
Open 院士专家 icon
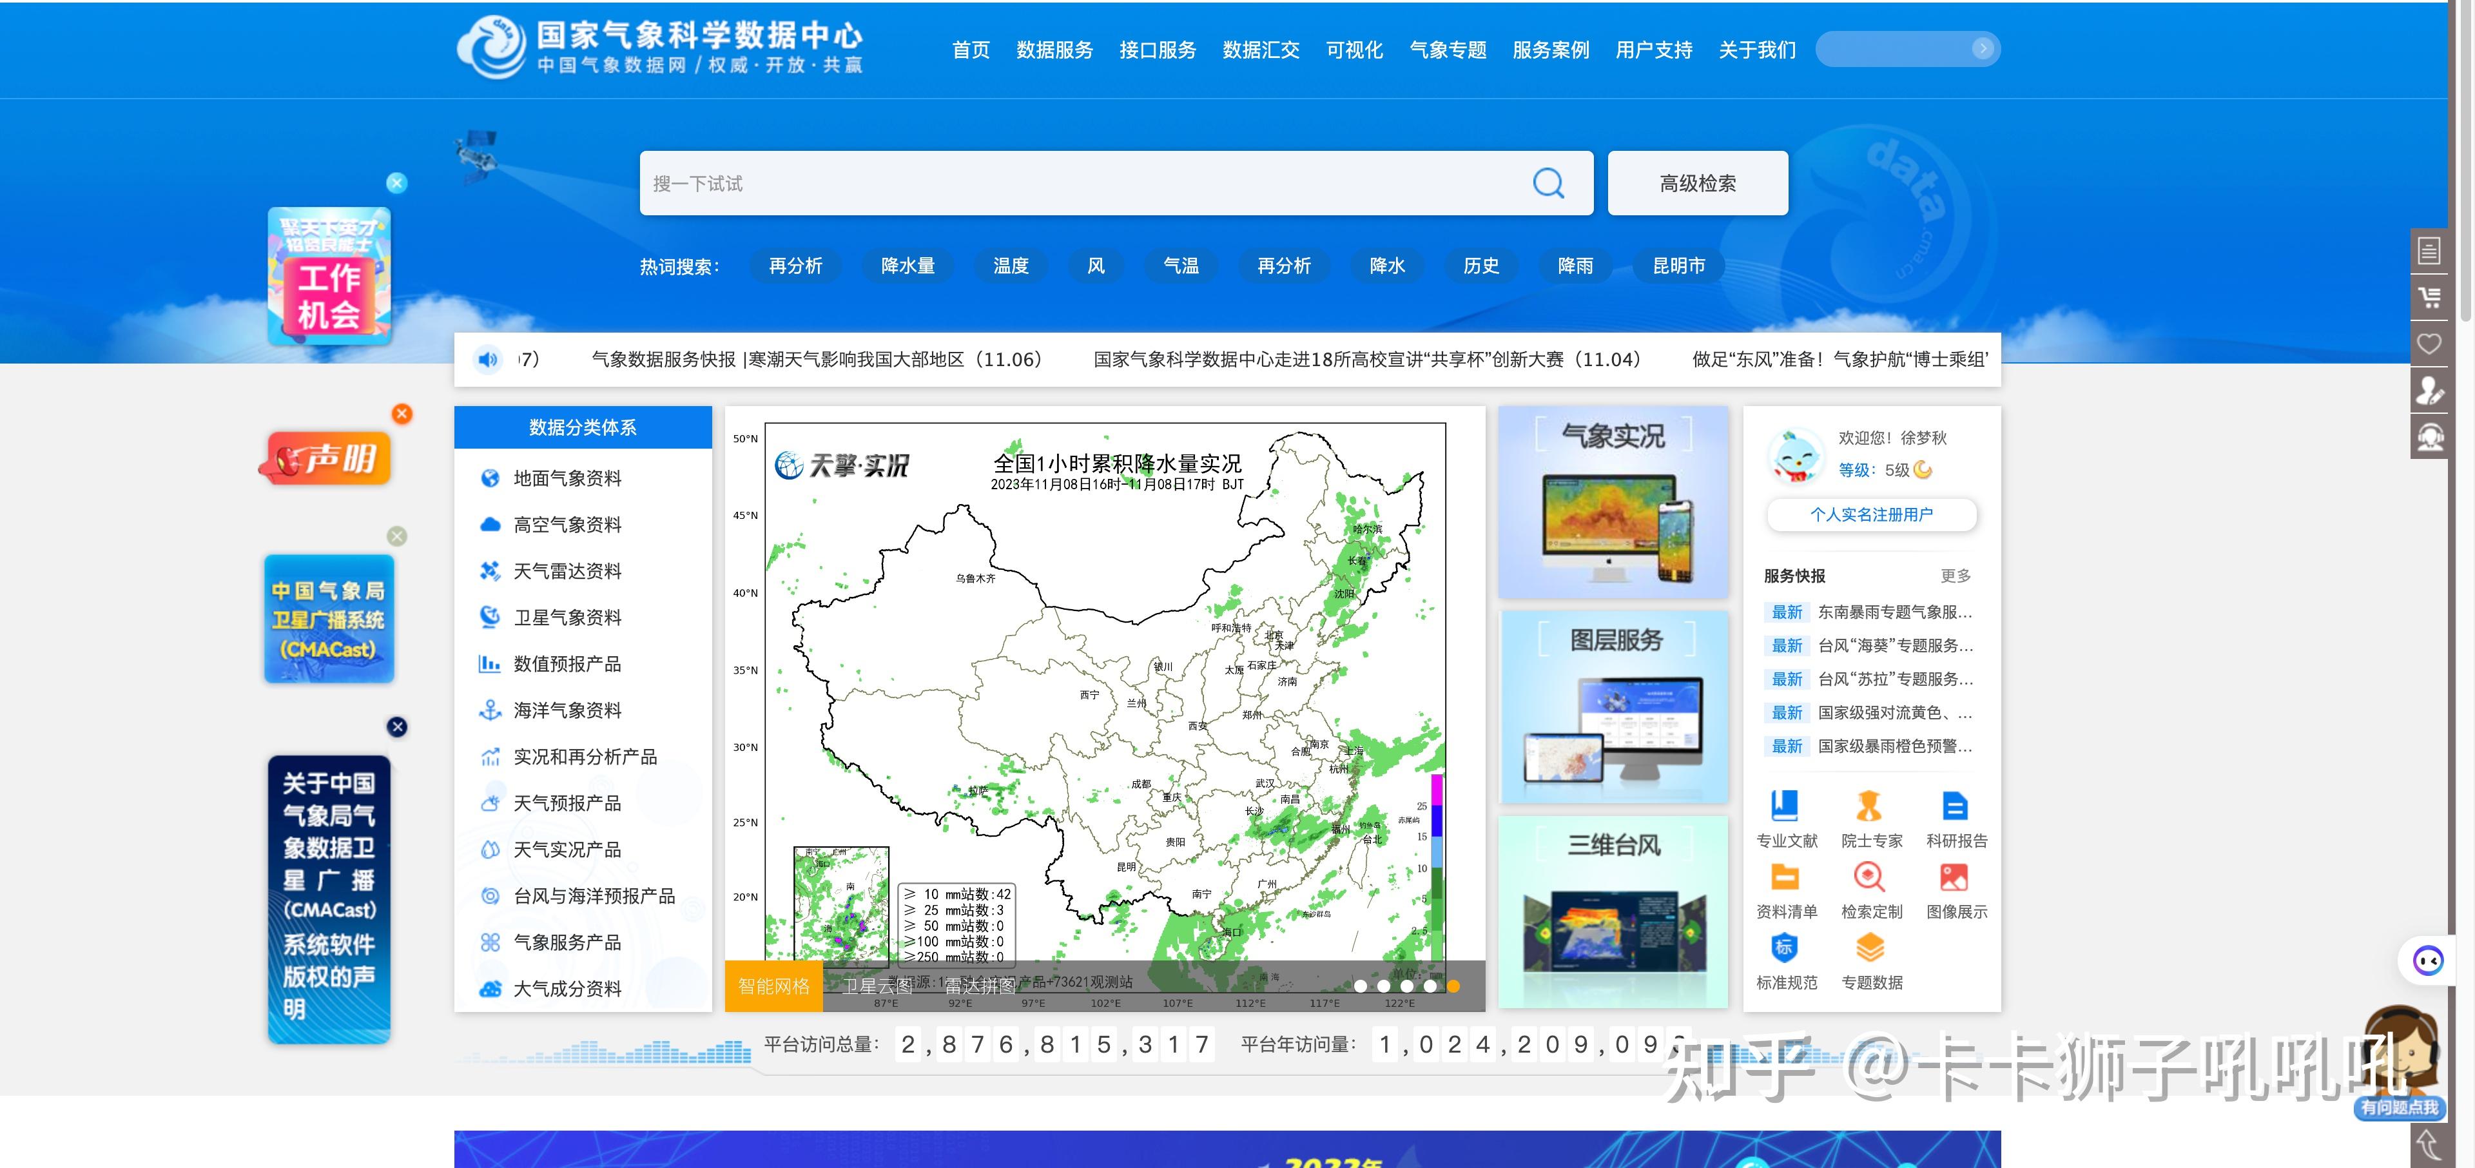tap(1870, 806)
